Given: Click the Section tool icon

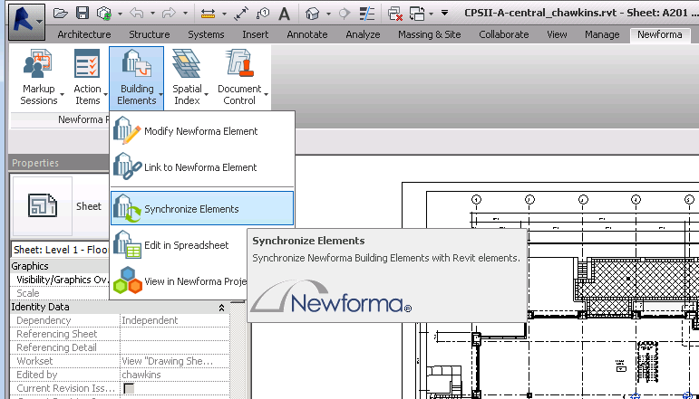Looking at the screenshot, I should tap(345, 14).
